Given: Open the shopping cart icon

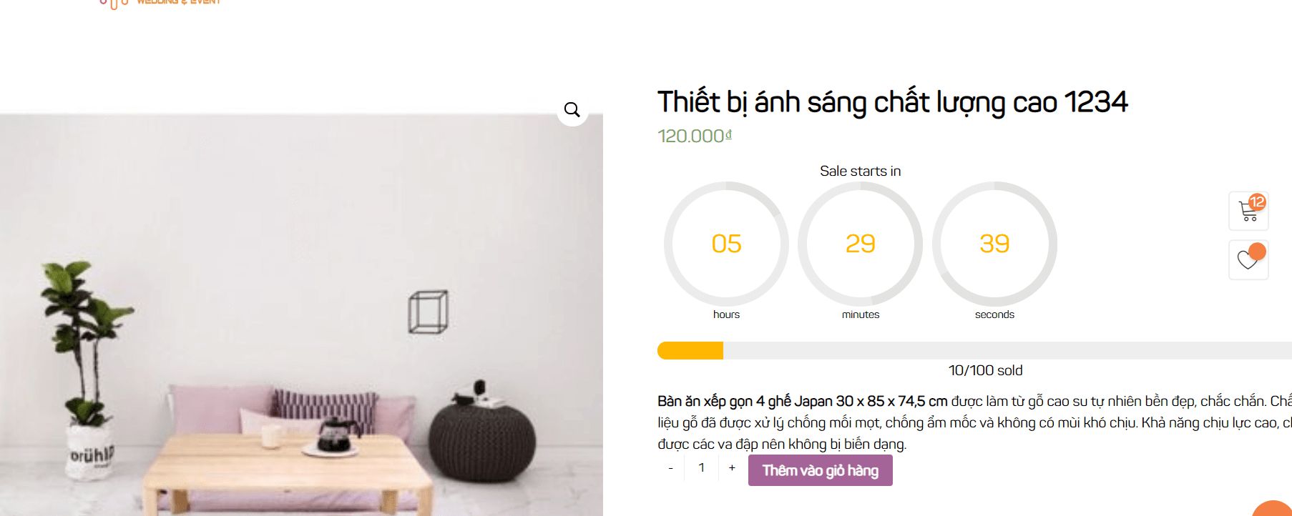Looking at the screenshot, I should point(1248,212).
